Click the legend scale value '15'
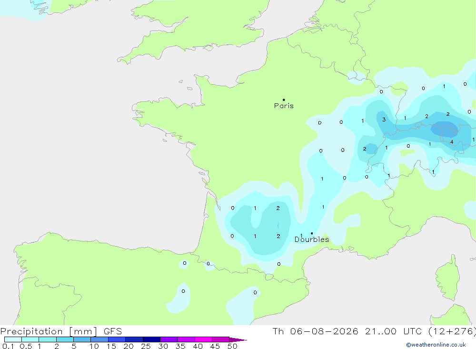Image resolution: width=476 pixels, height=349 pixels. (111, 346)
